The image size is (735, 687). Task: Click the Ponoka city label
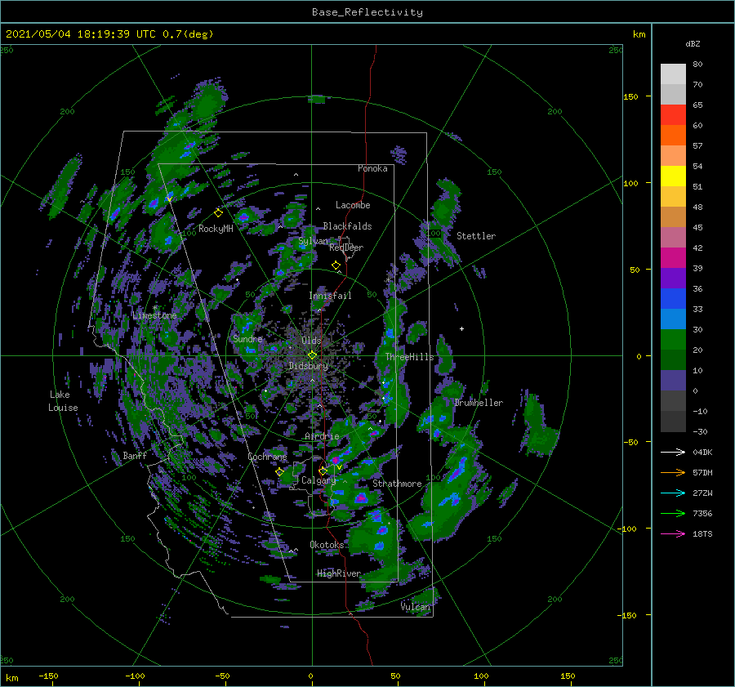(x=372, y=168)
